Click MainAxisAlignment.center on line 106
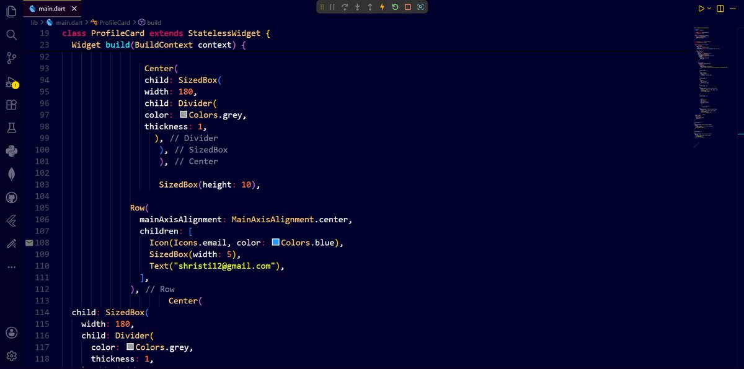Screen dimensions: 744x369 291,220
